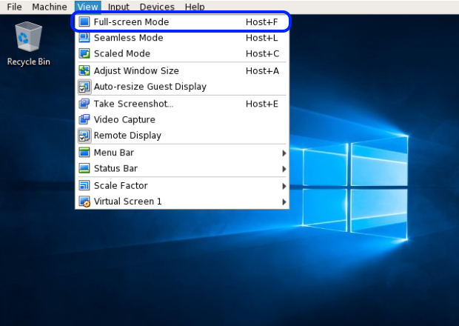Click the Adjust Window Size icon
The height and width of the screenshot is (326, 459).
(84, 70)
